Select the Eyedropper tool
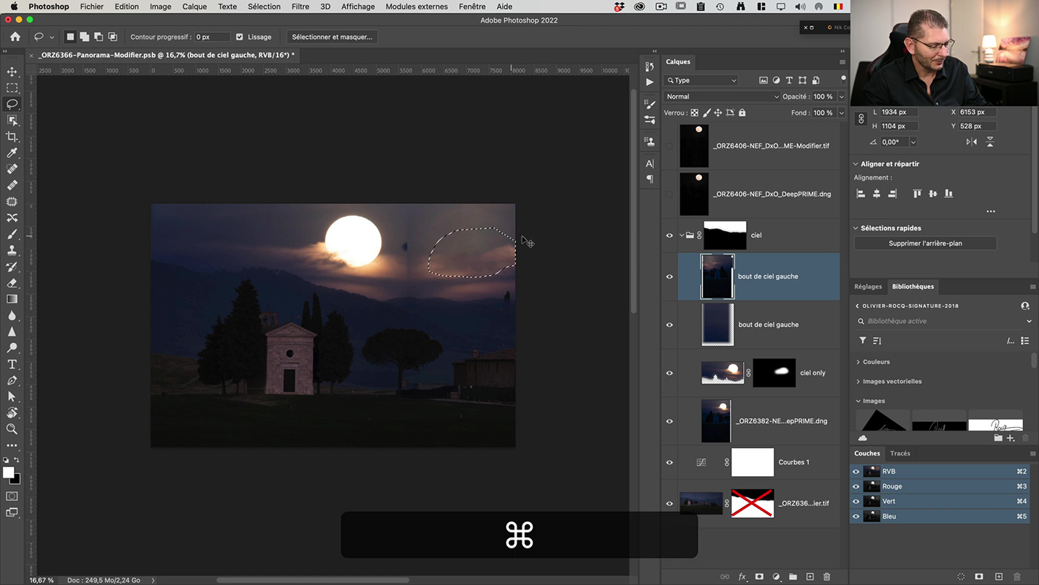Image resolution: width=1039 pixels, height=585 pixels. (12, 153)
